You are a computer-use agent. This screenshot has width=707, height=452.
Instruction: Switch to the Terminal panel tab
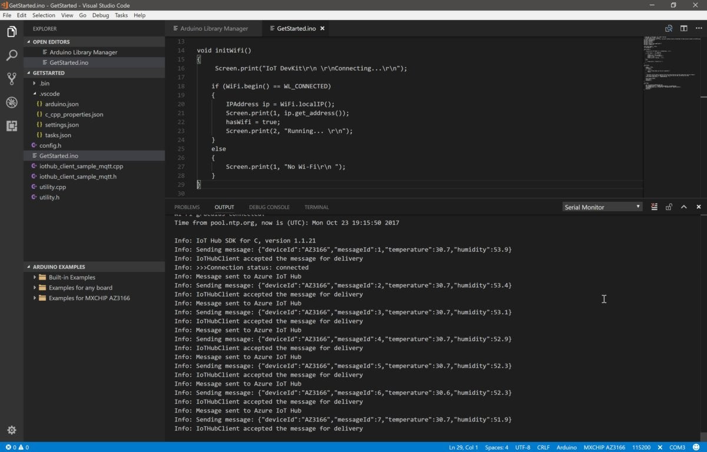[316, 207]
